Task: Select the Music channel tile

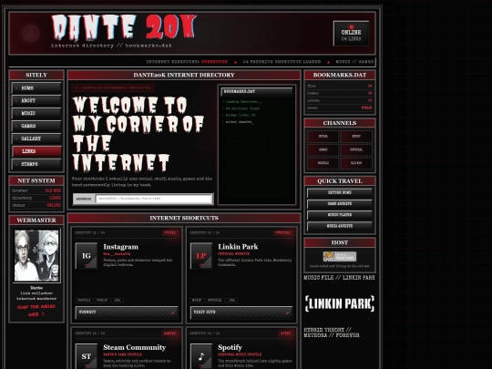Action: tap(356, 137)
